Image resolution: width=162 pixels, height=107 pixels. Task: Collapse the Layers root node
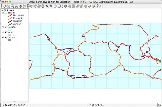point(2,11)
